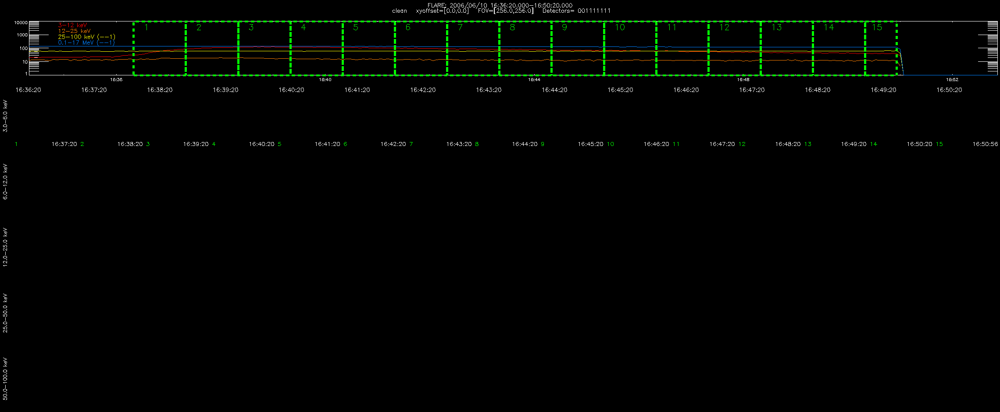The width and height of the screenshot is (1000, 412).
Task: Select interval 8 box in the lightcurve plot
Action: [525, 48]
